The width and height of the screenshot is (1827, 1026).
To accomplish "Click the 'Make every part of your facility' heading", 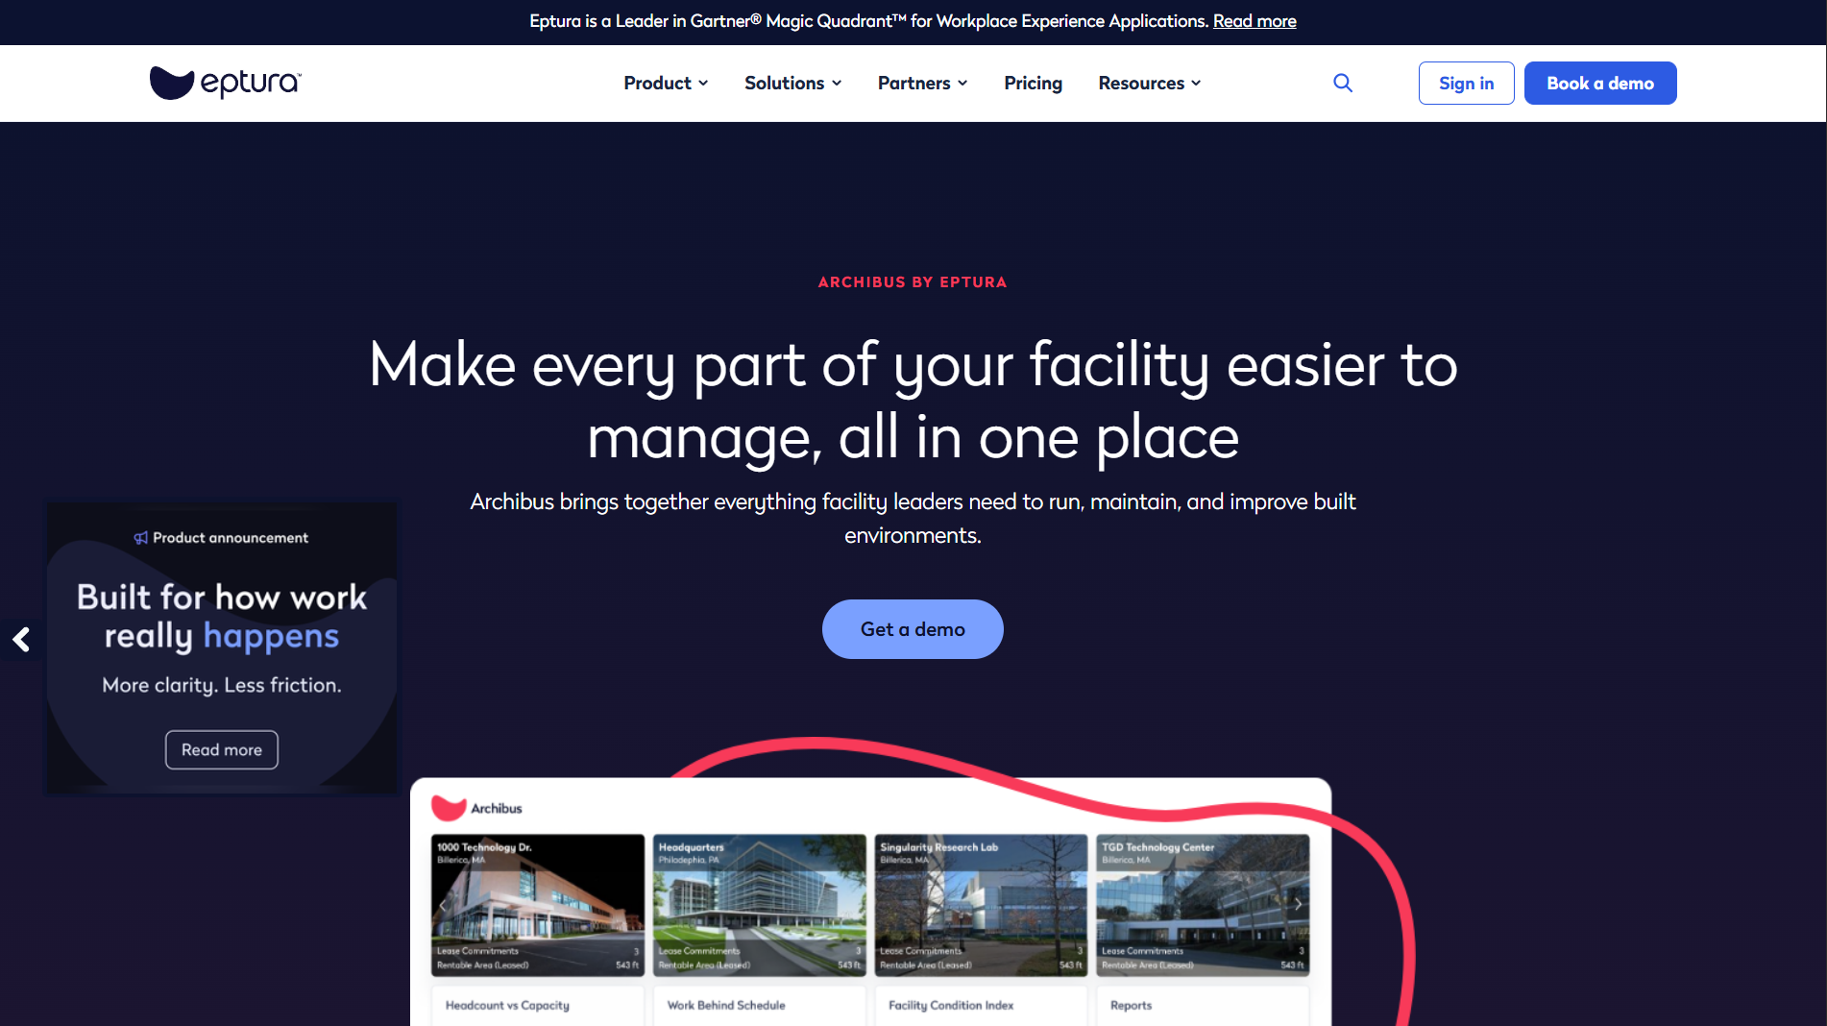I will 913,402.
